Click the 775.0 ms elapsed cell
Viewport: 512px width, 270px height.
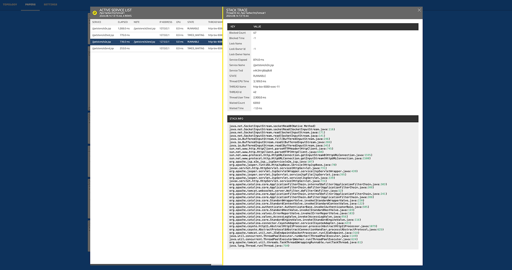point(125,35)
